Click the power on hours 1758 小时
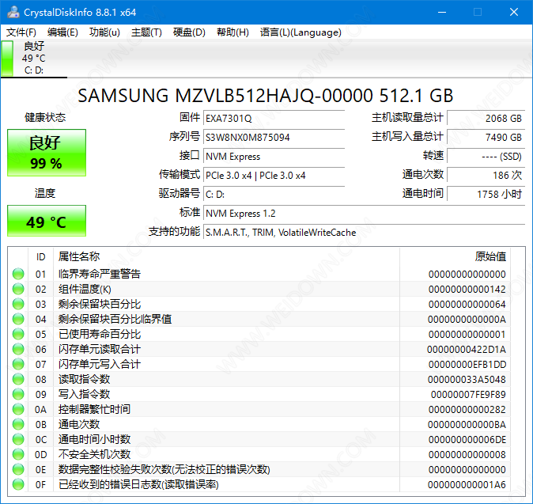Image resolution: width=533 pixels, height=504 pixels. pos(486,194)
